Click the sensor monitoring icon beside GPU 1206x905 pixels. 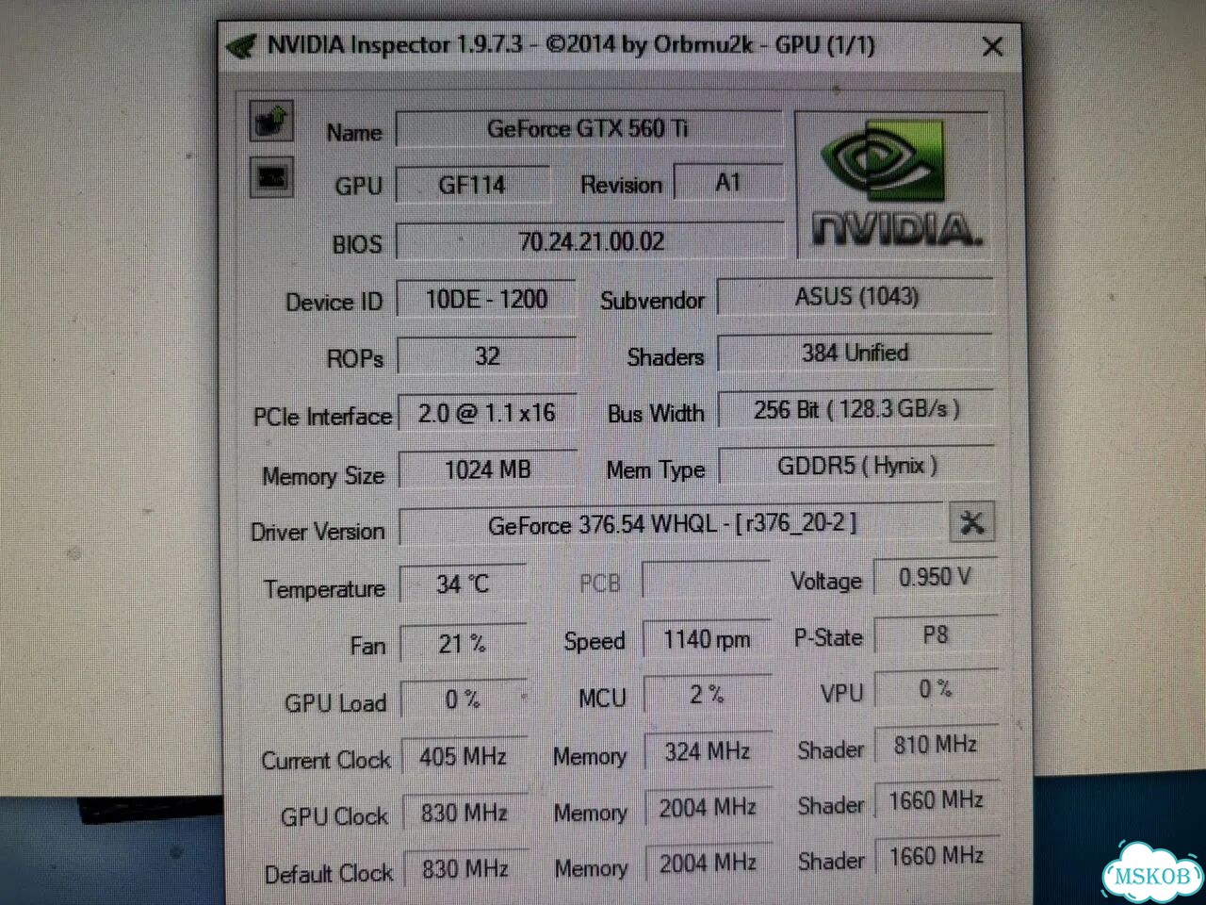(271, 177)
